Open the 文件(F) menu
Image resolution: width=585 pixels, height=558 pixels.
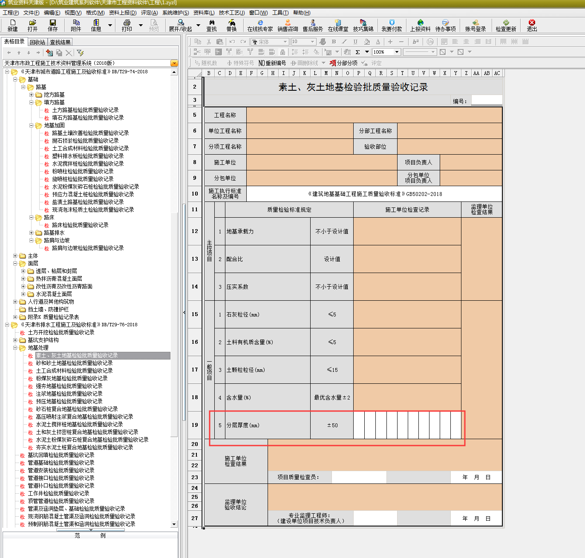point(31,13)
